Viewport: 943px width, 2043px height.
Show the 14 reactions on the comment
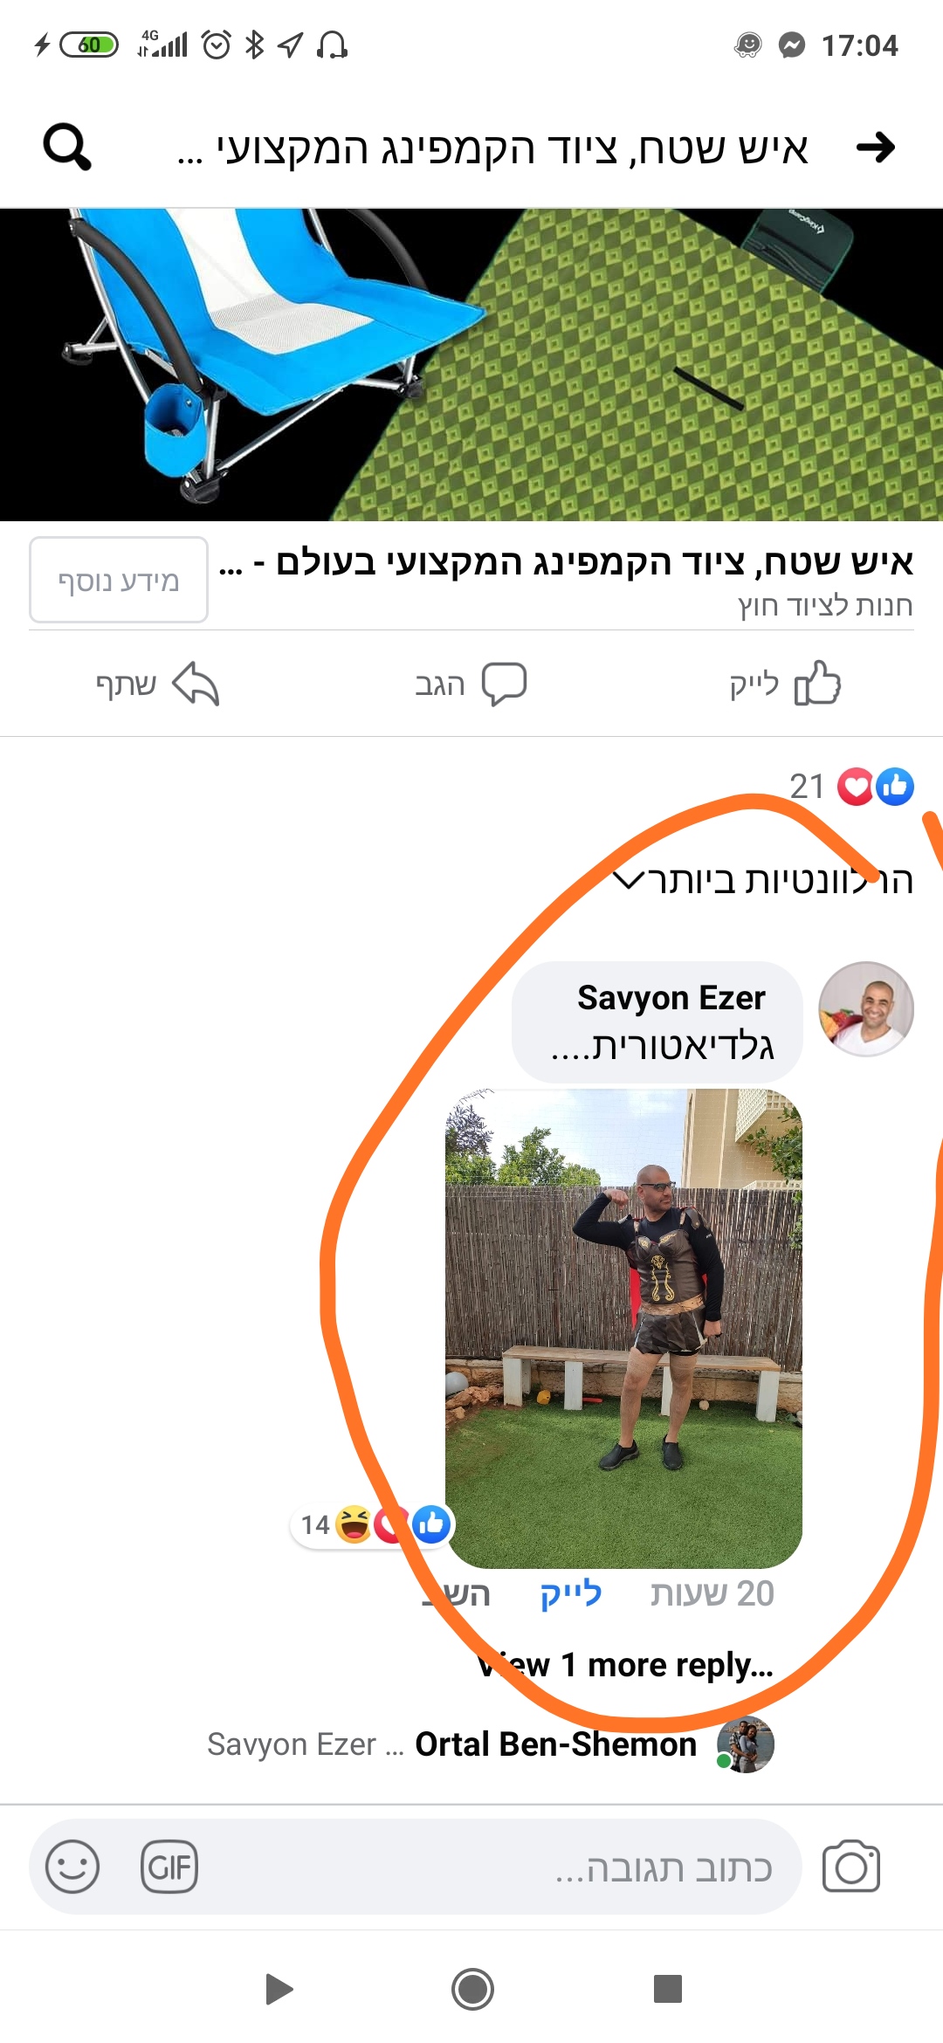(372, 1524)
